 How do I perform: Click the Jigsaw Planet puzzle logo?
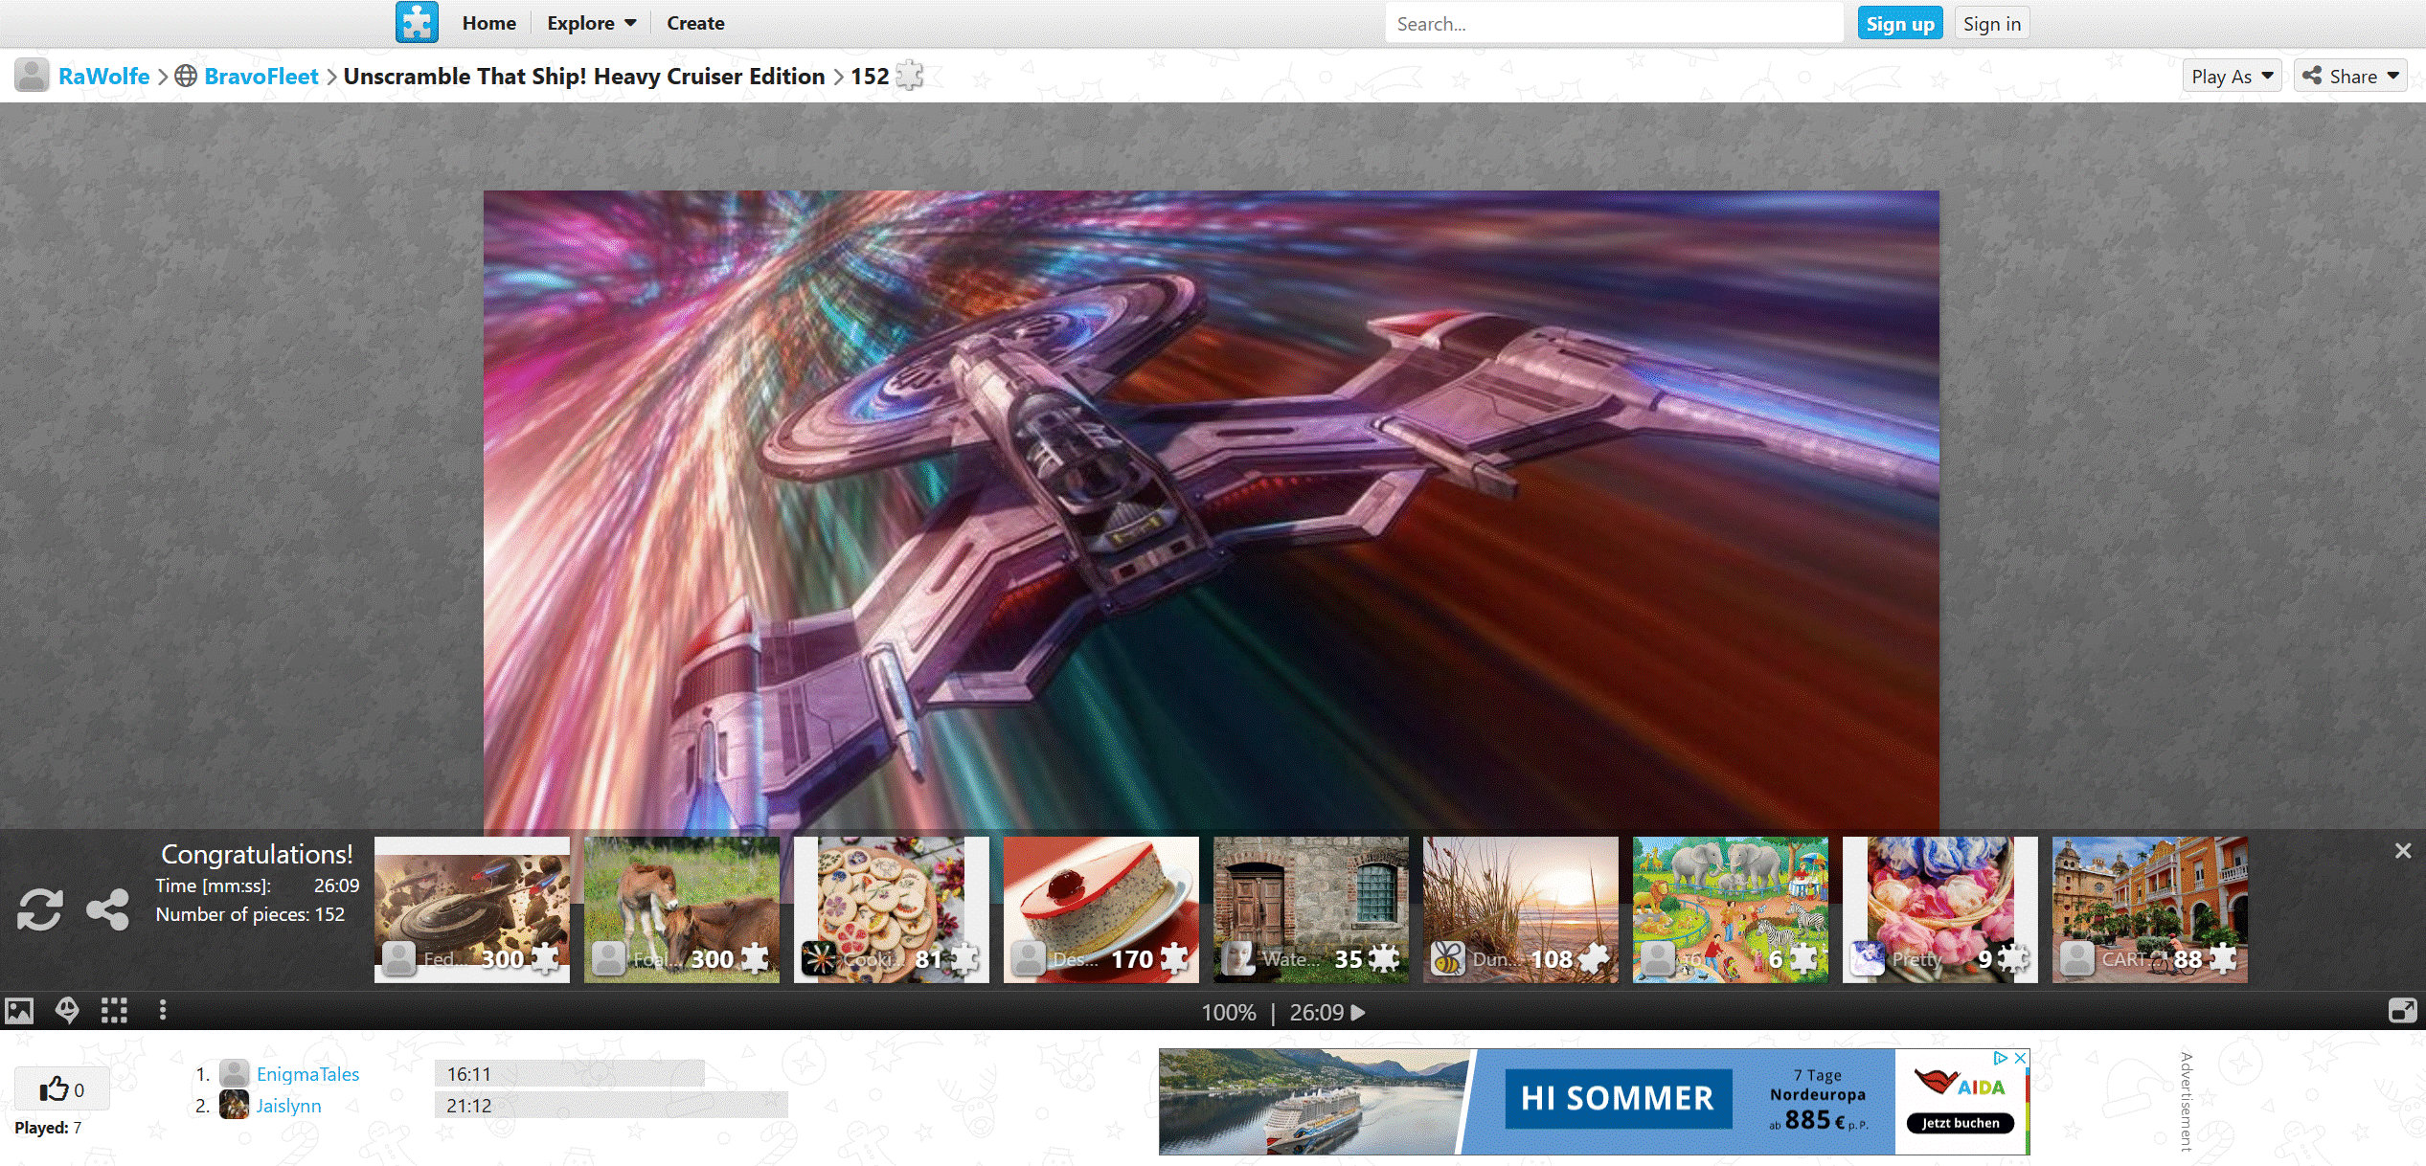click(417, 23)
